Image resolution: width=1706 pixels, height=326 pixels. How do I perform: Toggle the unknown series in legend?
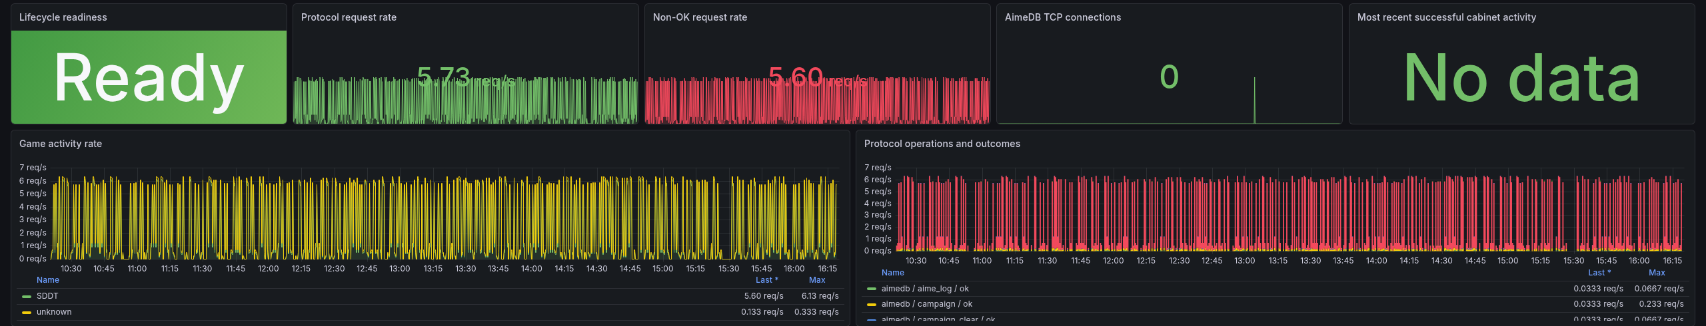pos(54,312)
